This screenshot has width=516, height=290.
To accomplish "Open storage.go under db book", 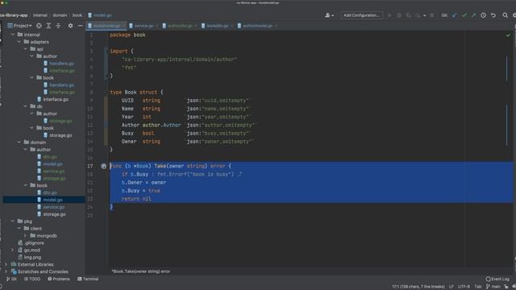I will pyautogui.click(x=57, y=135).
